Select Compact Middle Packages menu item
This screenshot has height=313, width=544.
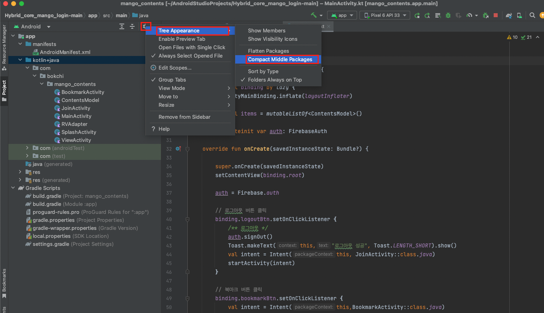click(x=280, y=60)
